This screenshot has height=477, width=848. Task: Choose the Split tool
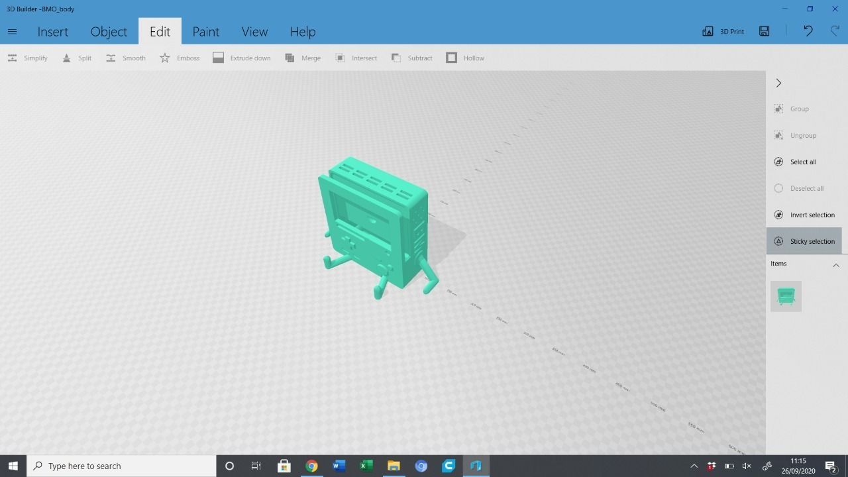tap(77, 58)
